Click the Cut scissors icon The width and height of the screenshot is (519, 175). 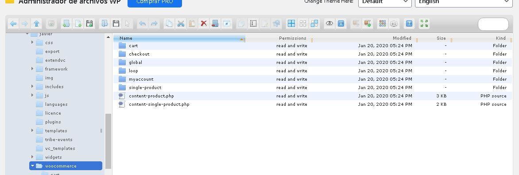click(x=180, y=24)
